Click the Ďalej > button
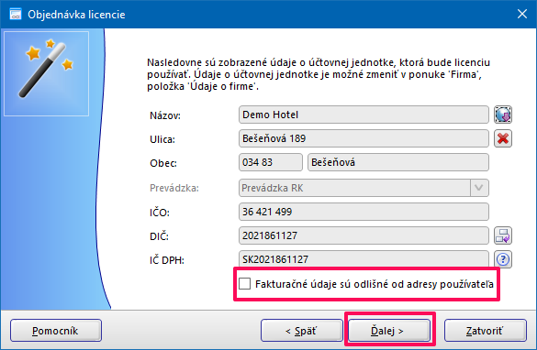Image resolution: width=537 pixels, height=350 pixels. pyautogui.click(x=389, y=331)
